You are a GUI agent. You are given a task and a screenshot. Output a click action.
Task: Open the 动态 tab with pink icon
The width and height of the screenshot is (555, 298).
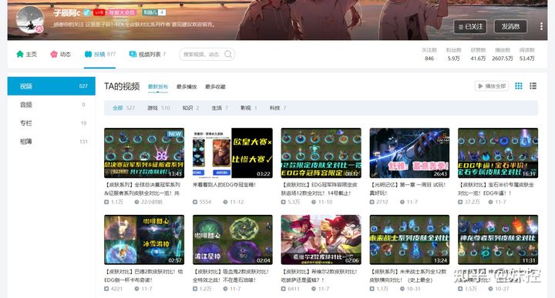tap(61, 54)
